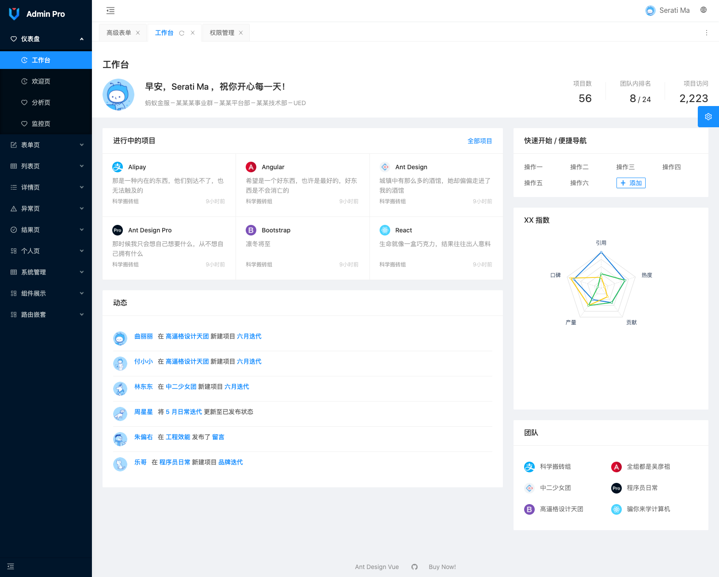Open the 全部项目 link
Screen dimensions: 719x577
coord(479,141)
